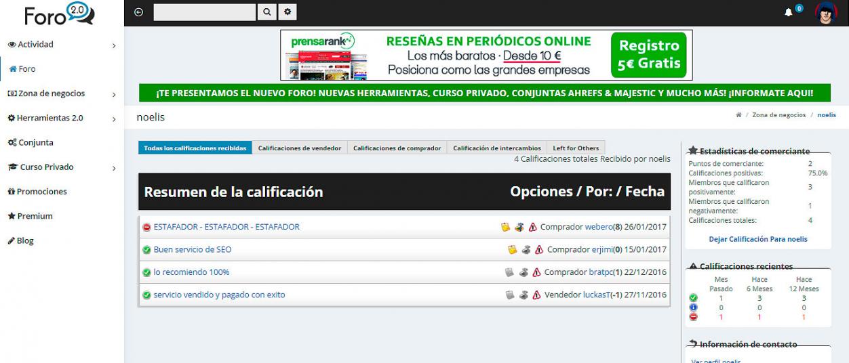Click the back arrow circle icon
This screenshot has width=849, height=363.
coord(139,12)
